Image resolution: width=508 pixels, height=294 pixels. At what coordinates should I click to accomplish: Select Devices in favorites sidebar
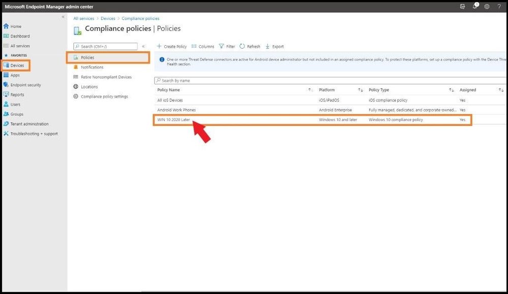pyautogui.click(x=14, y=66)
